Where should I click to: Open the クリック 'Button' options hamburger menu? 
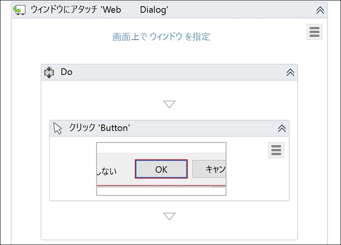click(276, 150)
